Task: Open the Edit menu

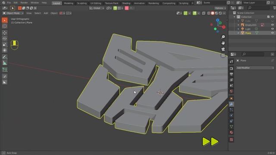Action: point(16,3)
